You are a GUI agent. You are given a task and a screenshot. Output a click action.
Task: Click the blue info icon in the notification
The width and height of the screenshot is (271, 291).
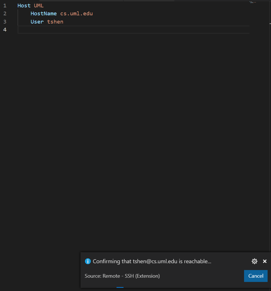click(x=88, y=261)
